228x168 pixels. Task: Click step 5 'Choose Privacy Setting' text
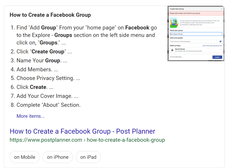48,78
